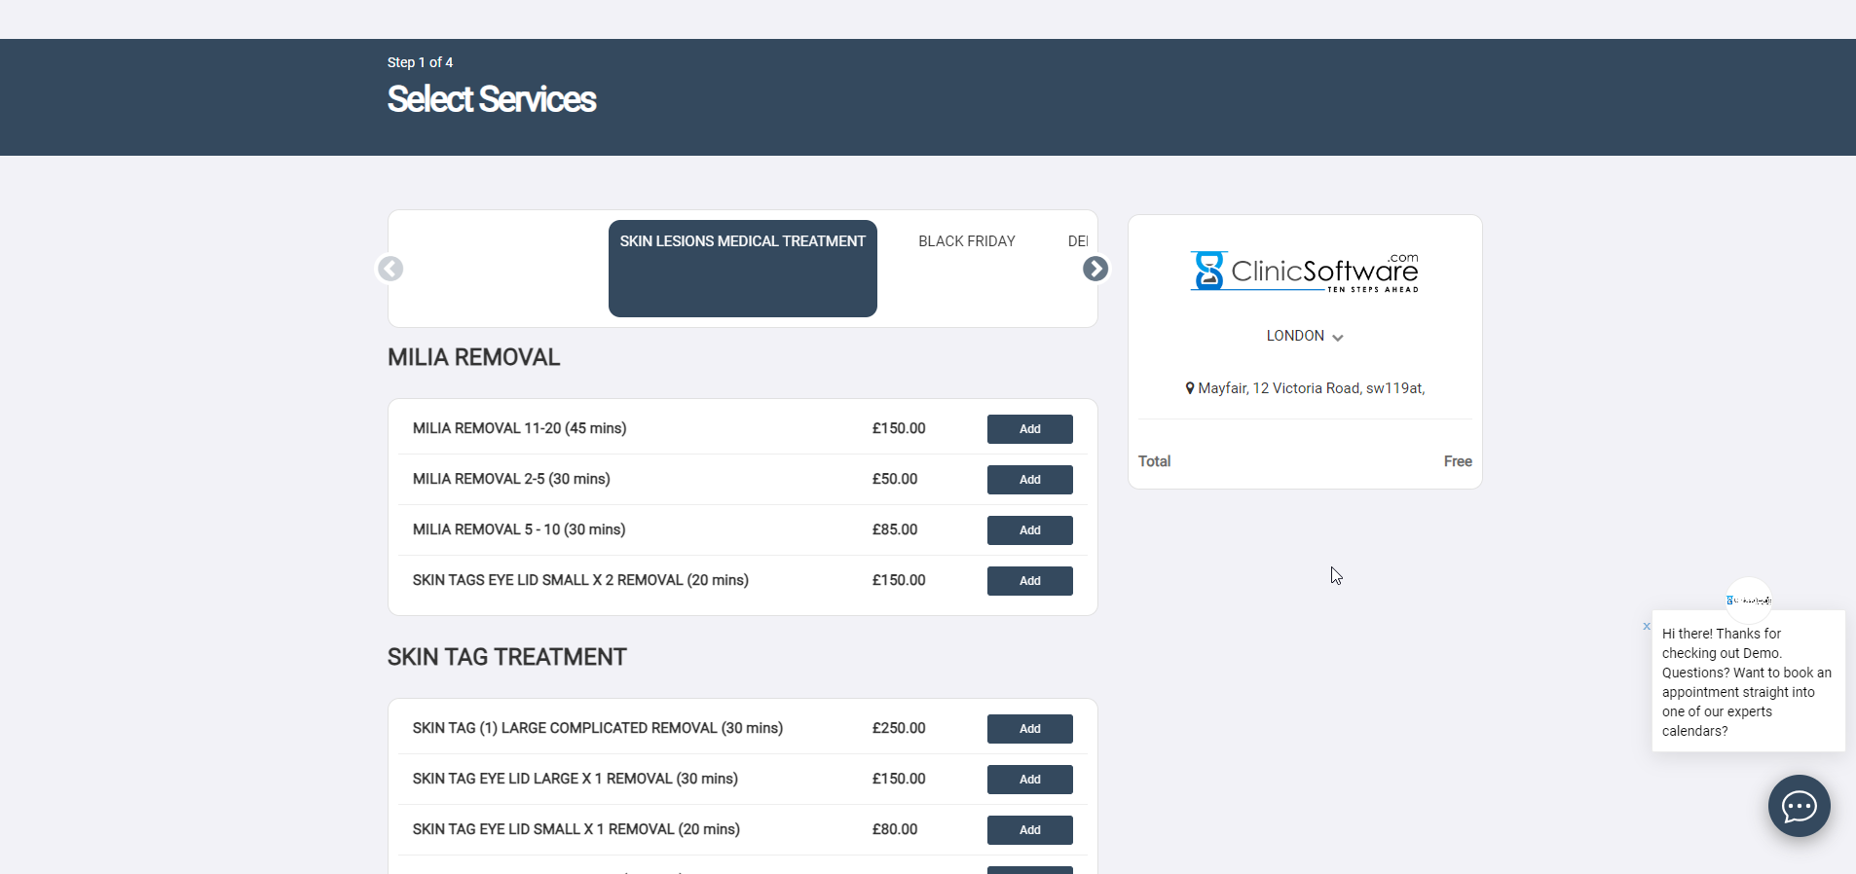Open the partially visible DE tab

1077,241
